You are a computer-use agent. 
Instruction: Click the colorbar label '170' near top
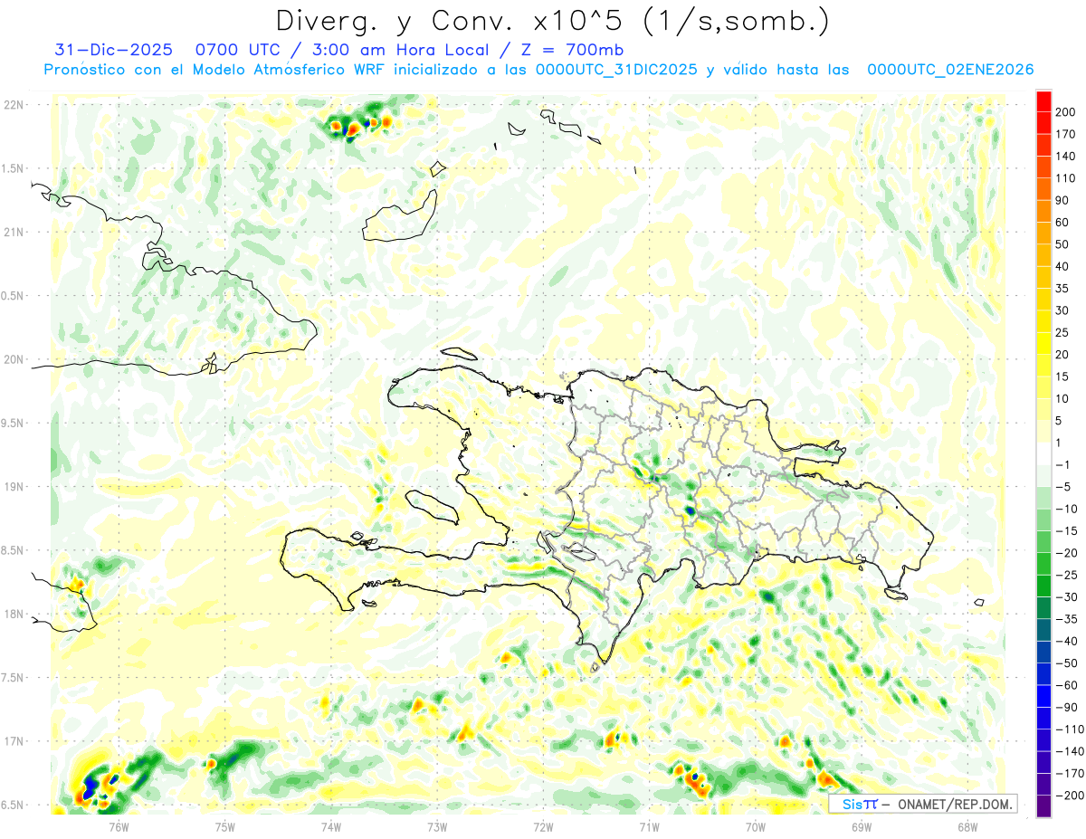pyautogui.click(x=1066, y=134)
